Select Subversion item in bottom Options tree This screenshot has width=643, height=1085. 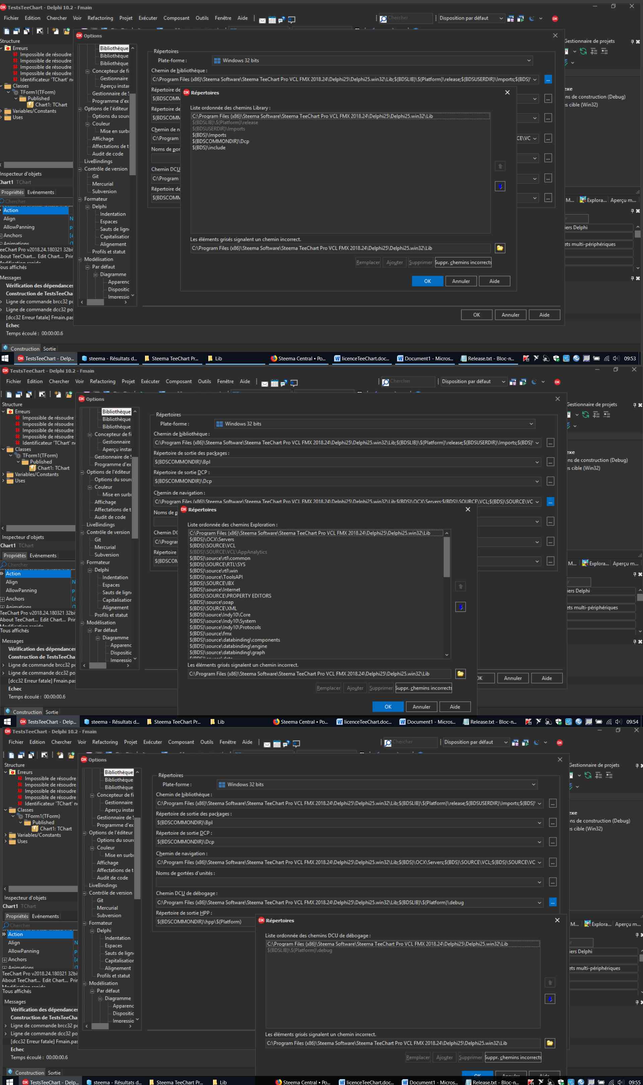tap(109, 916)
